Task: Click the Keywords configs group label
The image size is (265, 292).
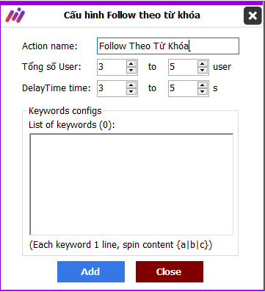Action: pyautogui.click(x=65, y=111)
